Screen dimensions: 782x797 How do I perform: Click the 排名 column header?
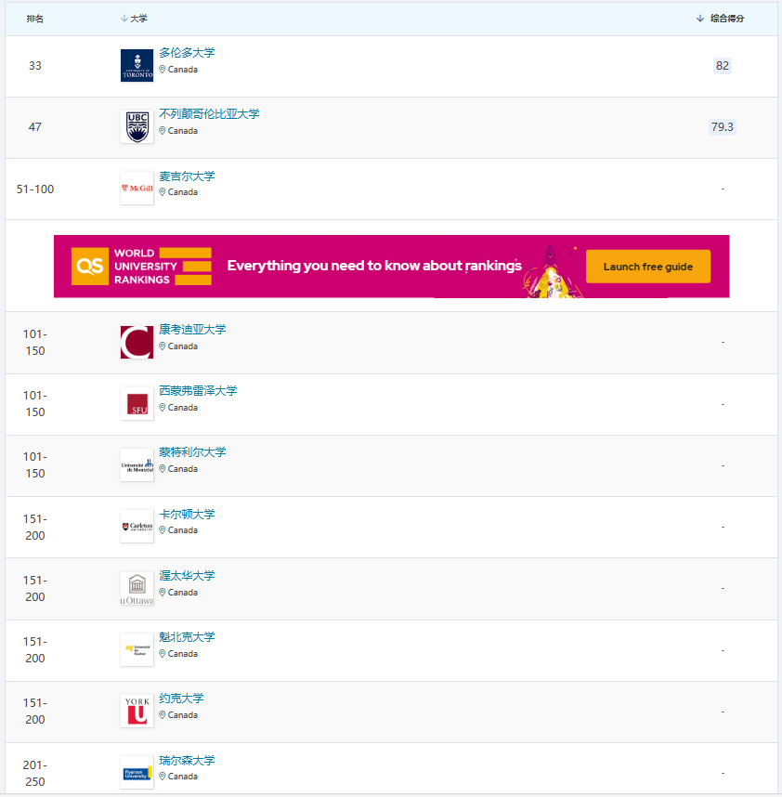click(x=35, y=19)
